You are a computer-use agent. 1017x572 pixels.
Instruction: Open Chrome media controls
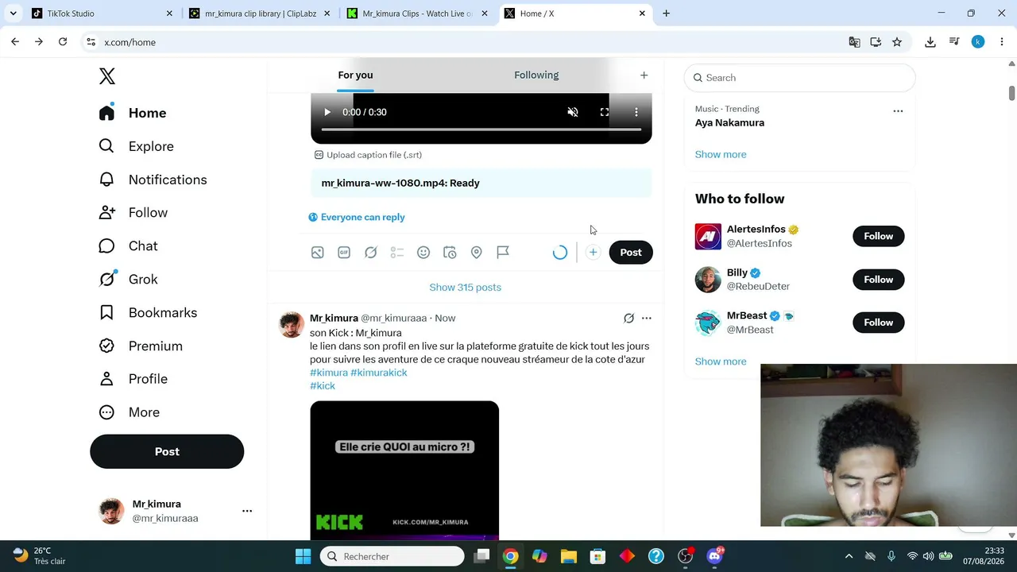[954, 42]
